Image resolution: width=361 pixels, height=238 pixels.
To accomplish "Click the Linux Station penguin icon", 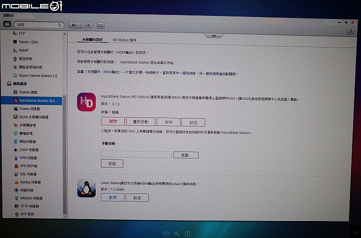I will [x=86, y=188].
